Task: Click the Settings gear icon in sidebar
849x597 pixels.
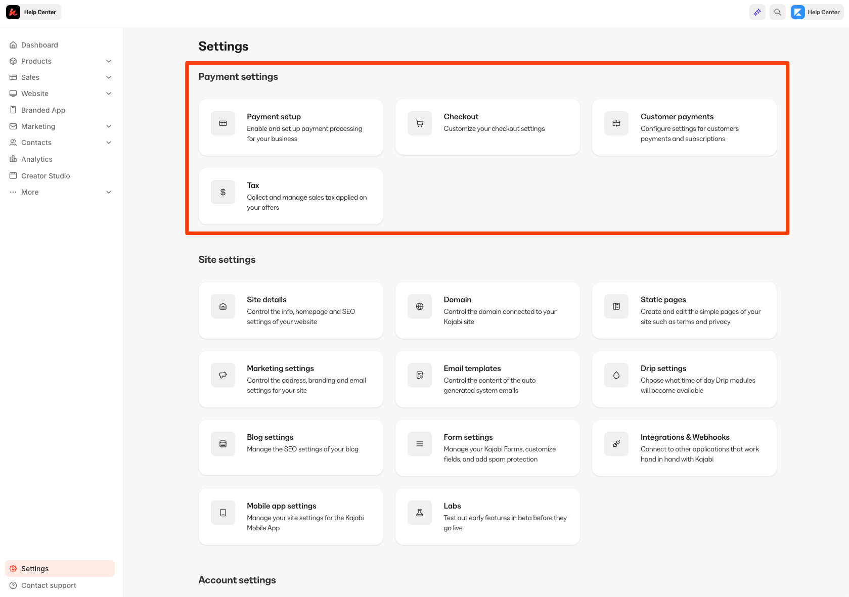Action: tap(13, 568)
